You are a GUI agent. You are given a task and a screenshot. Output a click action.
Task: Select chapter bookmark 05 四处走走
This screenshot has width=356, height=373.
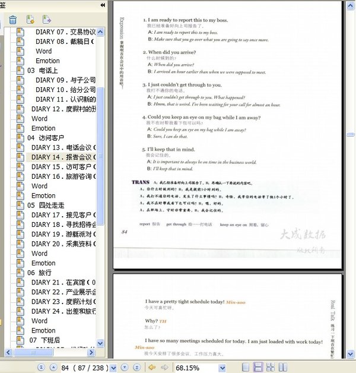(x=46, y=206)
